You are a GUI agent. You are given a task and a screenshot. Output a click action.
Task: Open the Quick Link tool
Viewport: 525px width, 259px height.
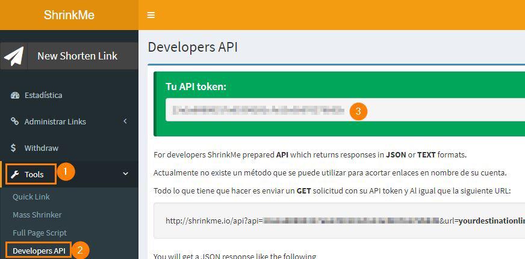pyautogui.click(x=31, y=197)
